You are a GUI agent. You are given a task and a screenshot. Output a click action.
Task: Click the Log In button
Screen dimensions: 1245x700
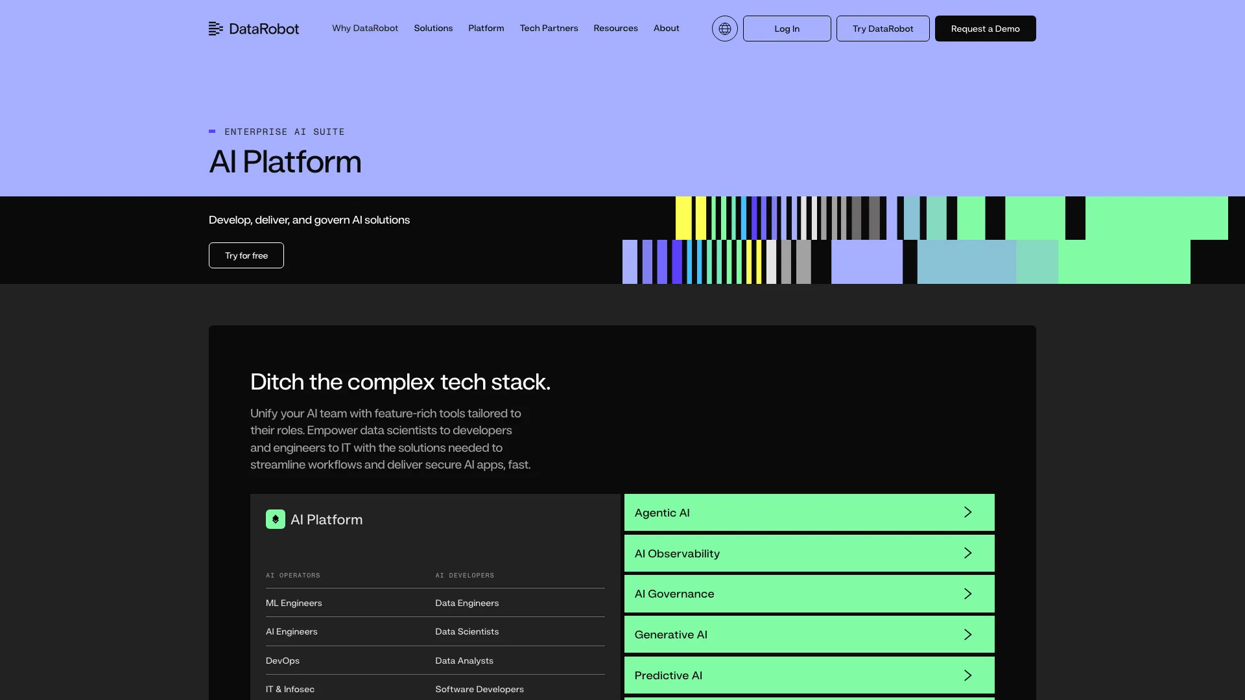(787, 29)
